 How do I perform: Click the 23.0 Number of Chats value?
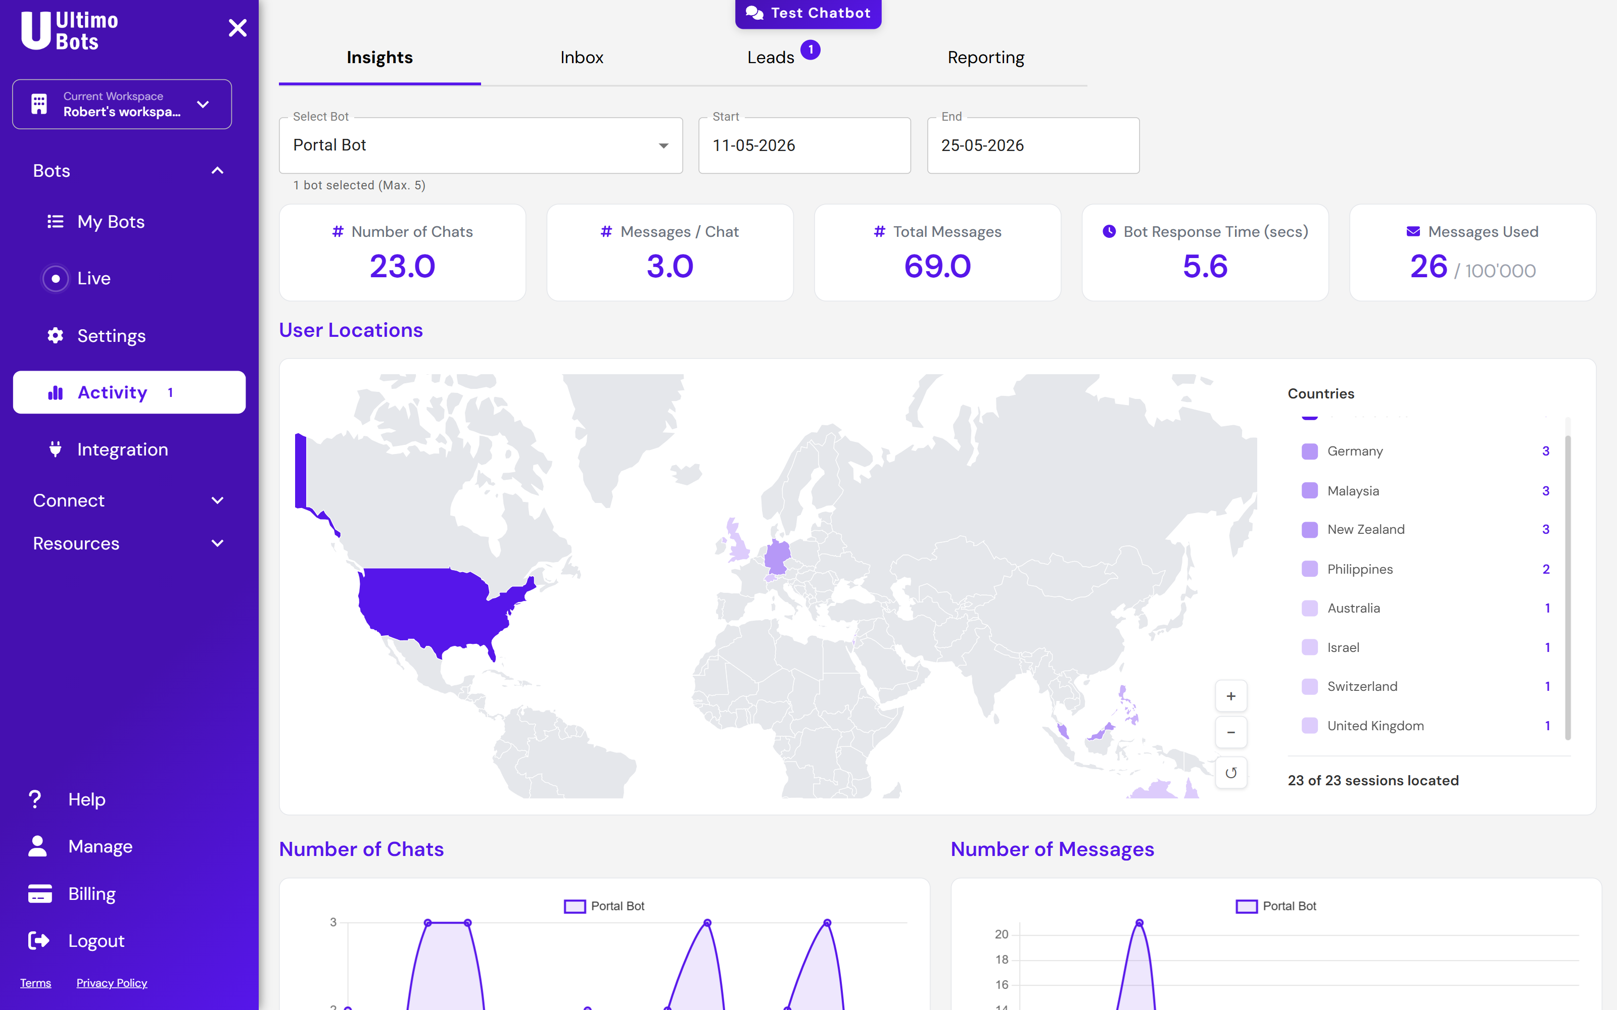402,267
